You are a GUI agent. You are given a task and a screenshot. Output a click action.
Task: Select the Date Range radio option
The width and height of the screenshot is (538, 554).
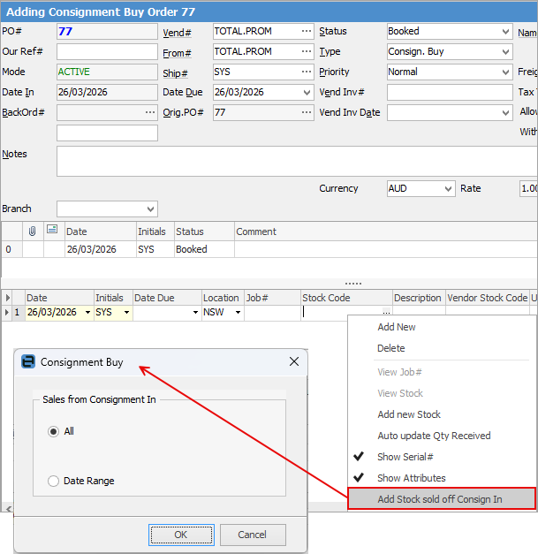coord(54,481)
